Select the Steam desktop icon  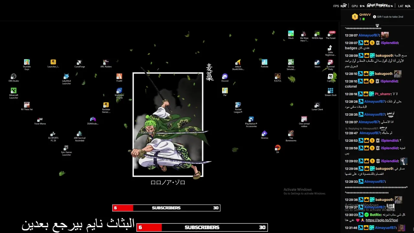coord(317,64)
